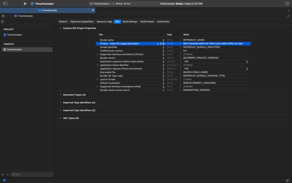Pin icon on TimerExample tab
292x183 pixels.
pos(93,10)
